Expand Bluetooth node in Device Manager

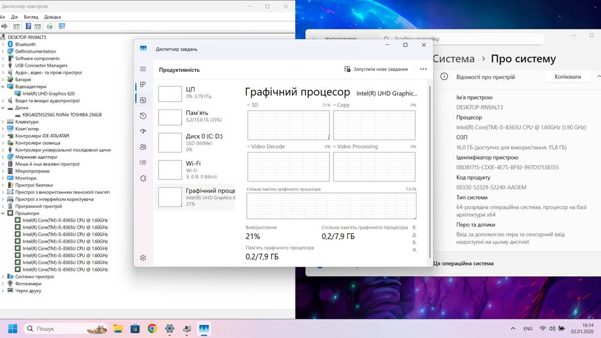coord(3,44)
